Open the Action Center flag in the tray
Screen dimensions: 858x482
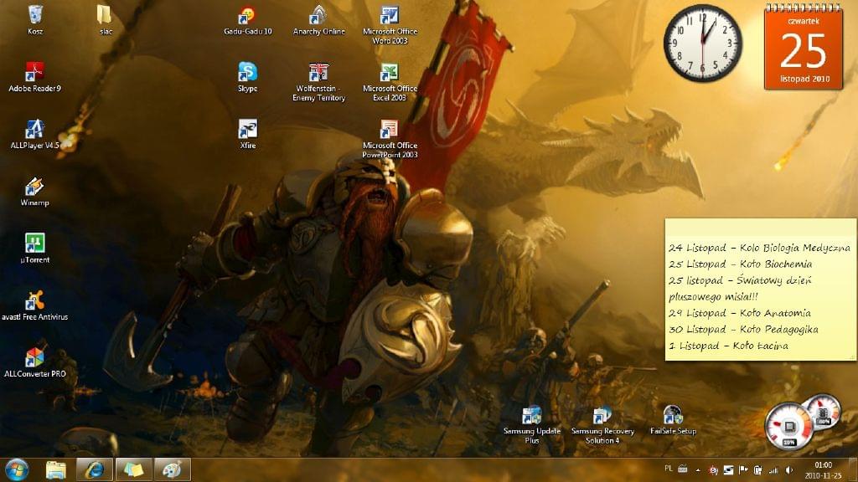pyautogui.click(x=743, y=470)
